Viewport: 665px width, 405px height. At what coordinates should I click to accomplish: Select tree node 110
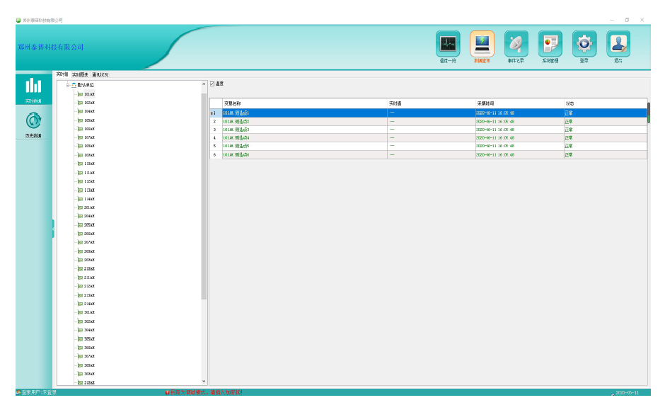89,164
